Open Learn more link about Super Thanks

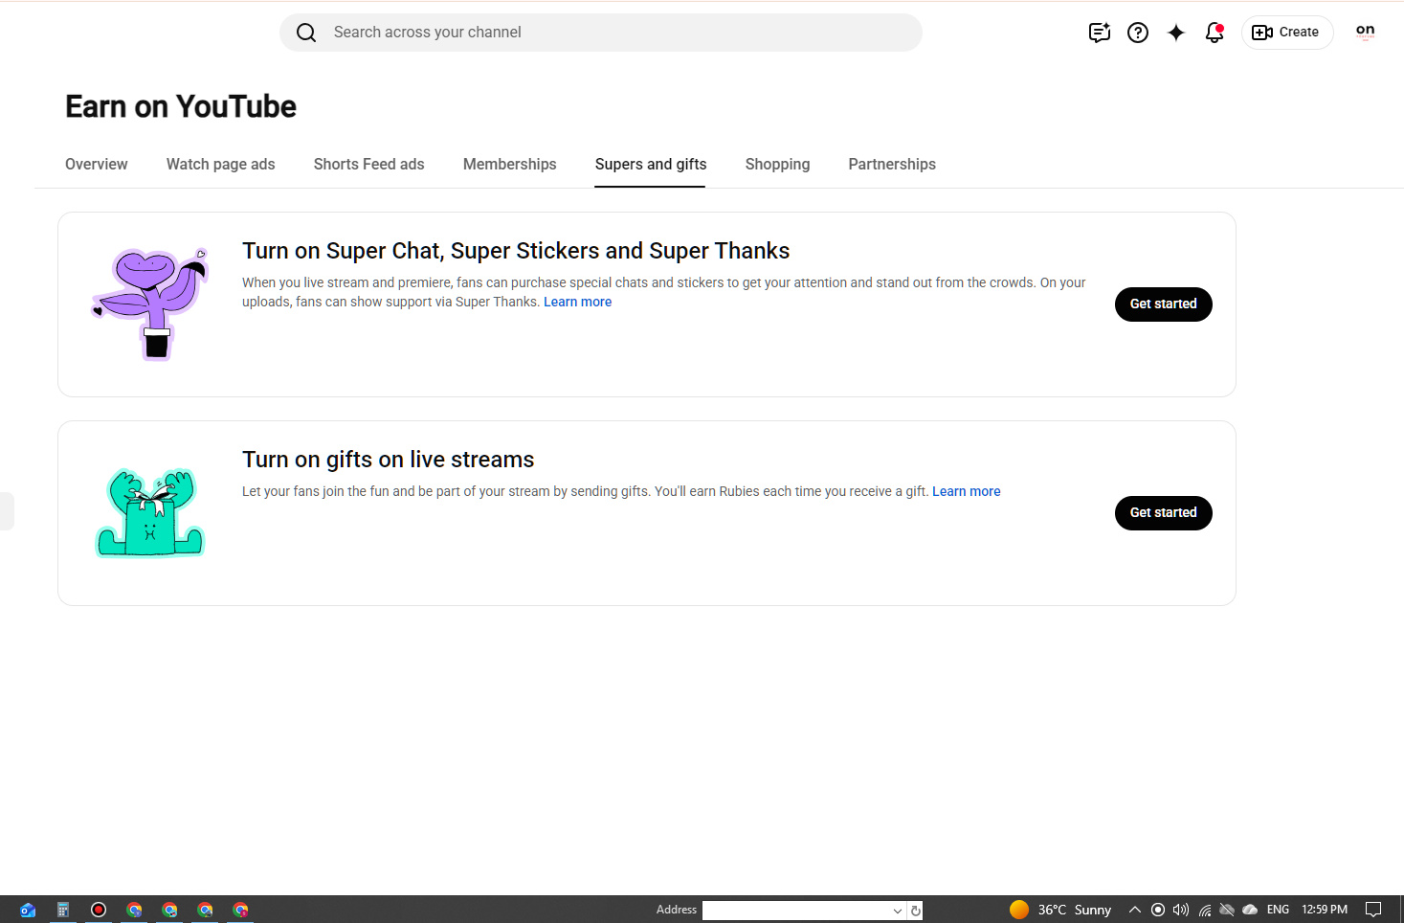pos(578,302)
